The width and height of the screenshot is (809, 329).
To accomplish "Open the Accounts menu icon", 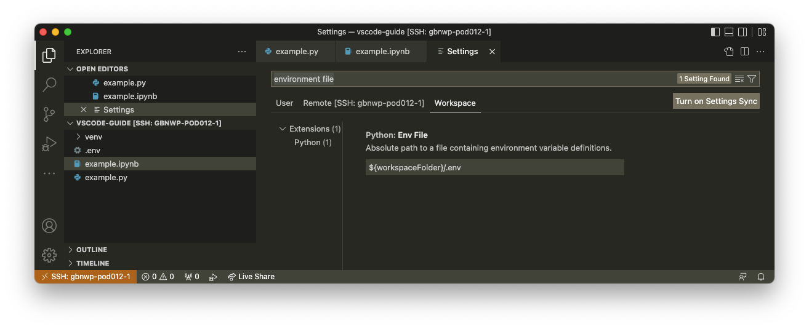I will (49, 226).
